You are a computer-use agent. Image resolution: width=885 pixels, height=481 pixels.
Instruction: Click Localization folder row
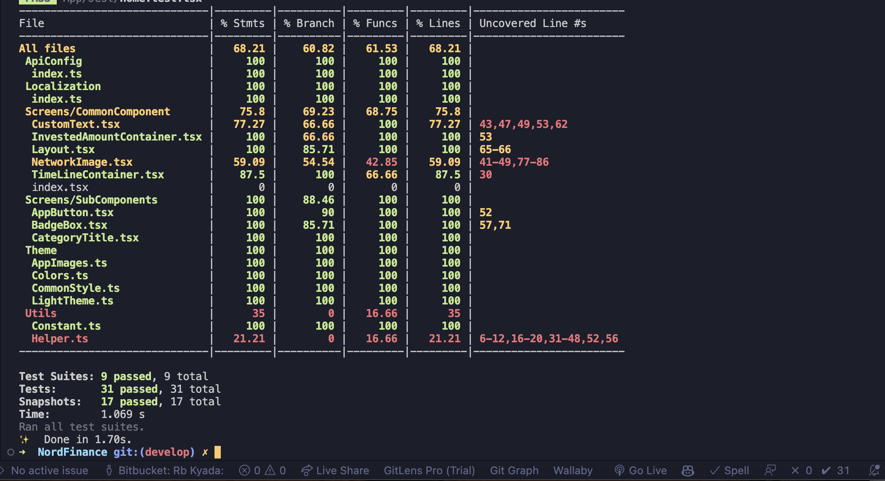[63, 86]
